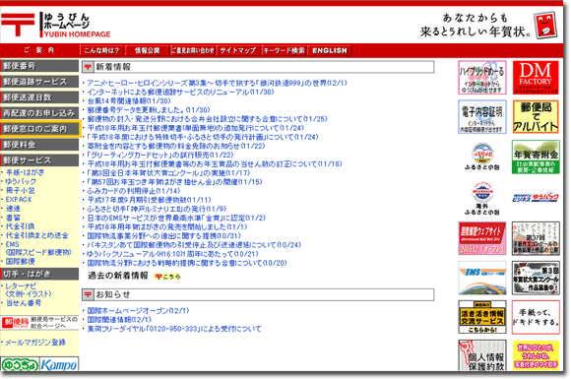Select the ENGLISH navigation tab
Screen dimensions: 571x379
[x=330, y=50]
